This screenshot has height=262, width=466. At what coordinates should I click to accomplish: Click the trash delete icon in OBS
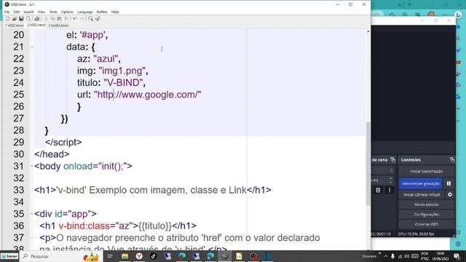click(378, 190)
